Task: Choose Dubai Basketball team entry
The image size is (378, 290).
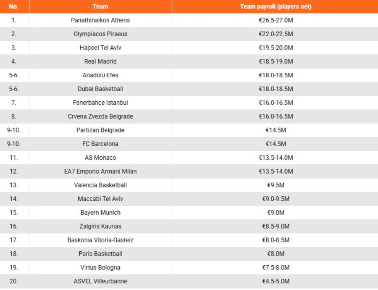Action: coord(100,89)
